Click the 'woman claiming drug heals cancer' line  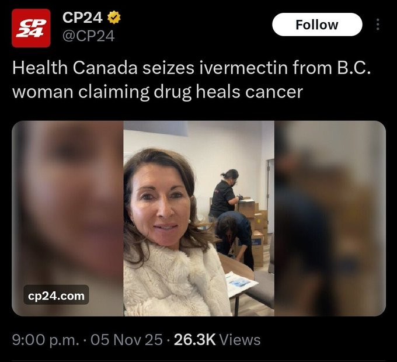tap(158, 92)
